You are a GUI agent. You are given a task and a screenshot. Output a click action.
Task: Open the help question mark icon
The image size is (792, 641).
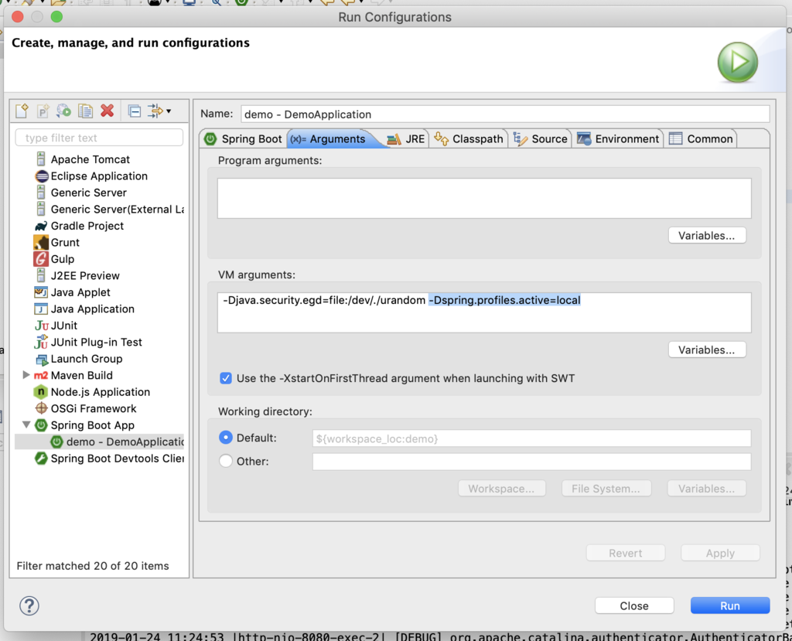(29, 605)
